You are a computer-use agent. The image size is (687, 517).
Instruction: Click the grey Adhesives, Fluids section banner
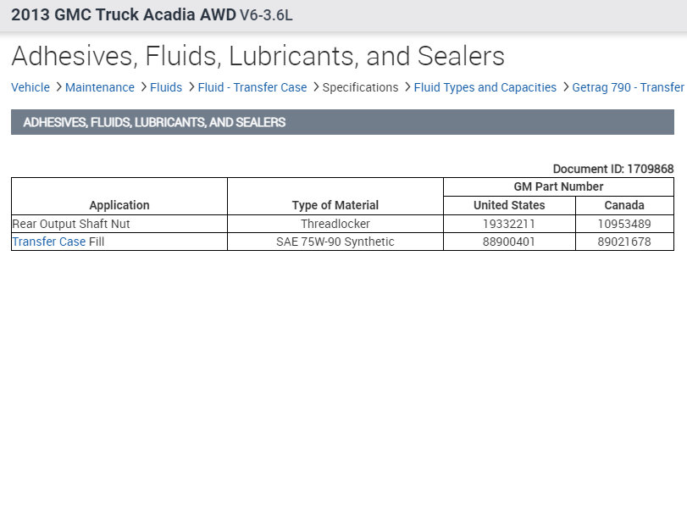tap(342, 122)
